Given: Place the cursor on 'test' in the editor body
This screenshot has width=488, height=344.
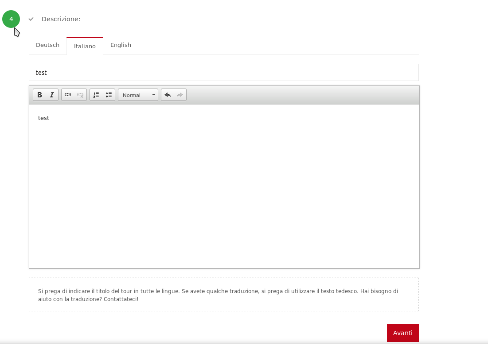Looking at the screenshot, I should 43,118.
